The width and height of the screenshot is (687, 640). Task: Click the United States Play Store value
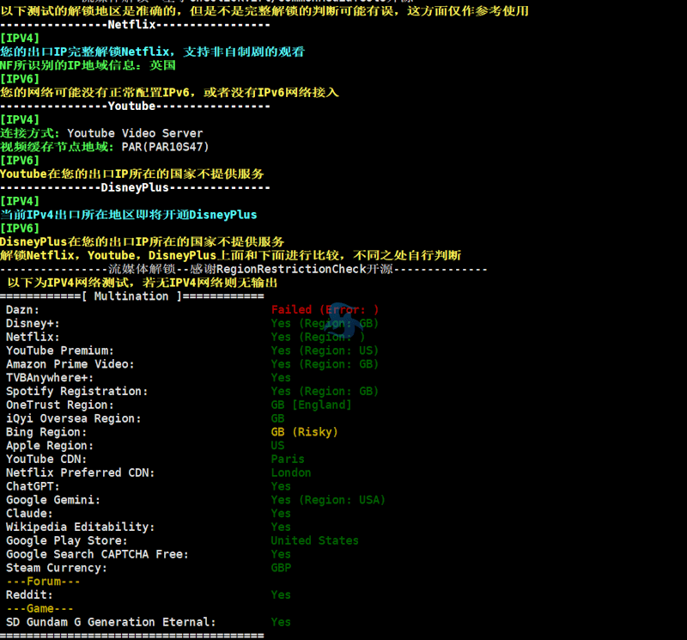[314, 541]
